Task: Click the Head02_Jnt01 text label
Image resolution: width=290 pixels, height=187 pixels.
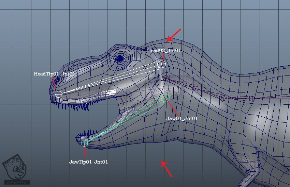Action: (164, 50)
